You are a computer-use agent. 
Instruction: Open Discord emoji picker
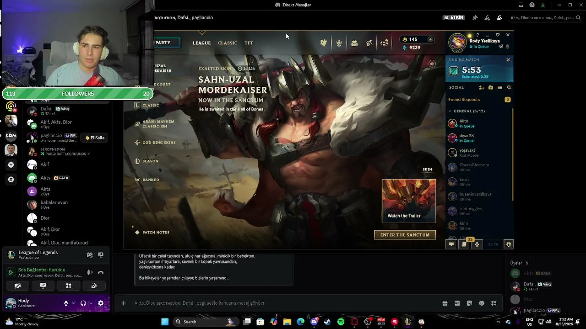point(482,303)
